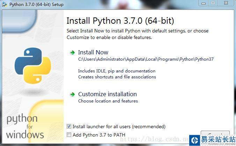Click the 'python for windows' sidebar text

[x=25, y=126]
